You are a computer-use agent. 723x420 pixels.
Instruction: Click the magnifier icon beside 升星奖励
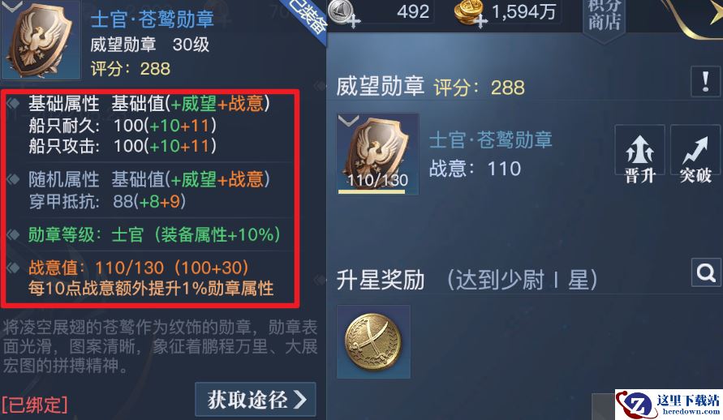click(706, 272)
